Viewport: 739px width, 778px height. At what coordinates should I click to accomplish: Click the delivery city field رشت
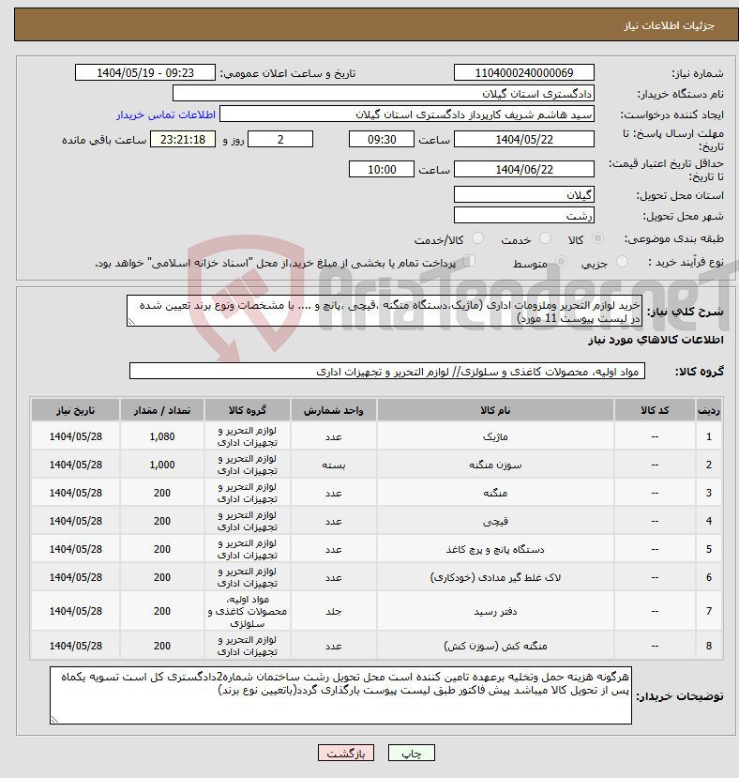pyautogui.click(x=523, y=215)
